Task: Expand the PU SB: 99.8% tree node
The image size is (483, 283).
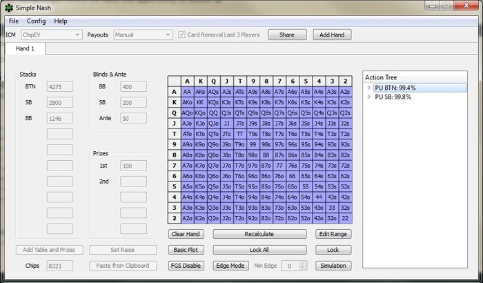Action: click(x=369, y=97)
